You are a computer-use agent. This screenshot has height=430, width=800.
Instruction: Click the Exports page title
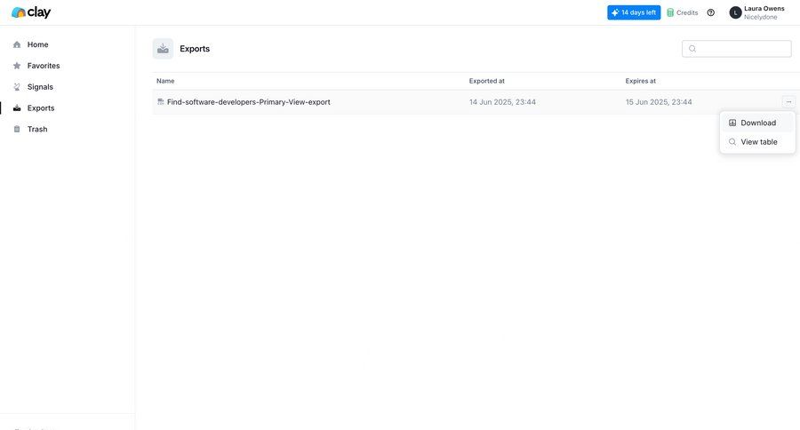195,49
